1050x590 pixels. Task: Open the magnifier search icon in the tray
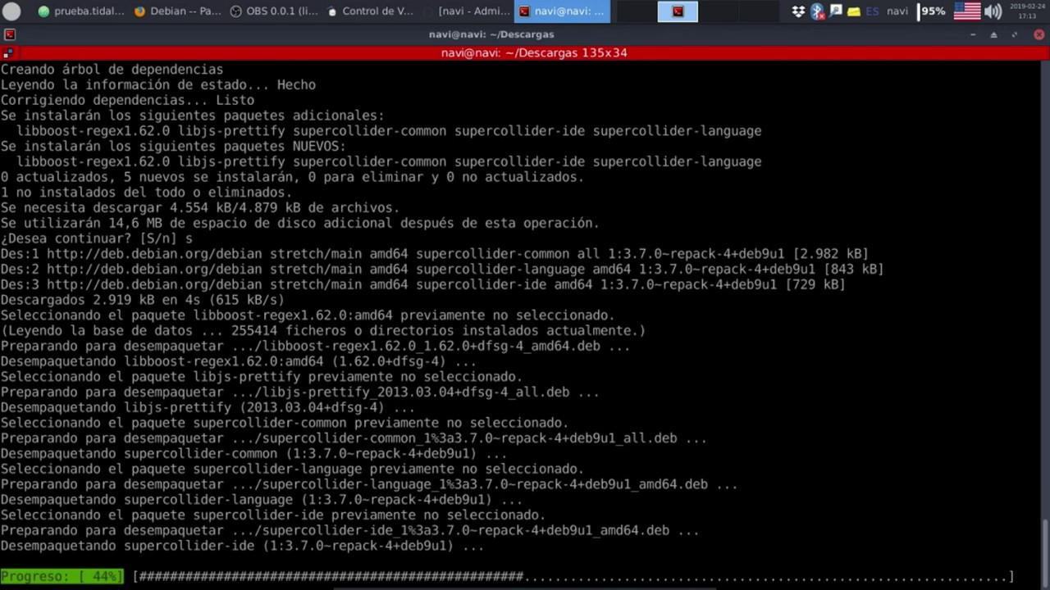(835, 11)
